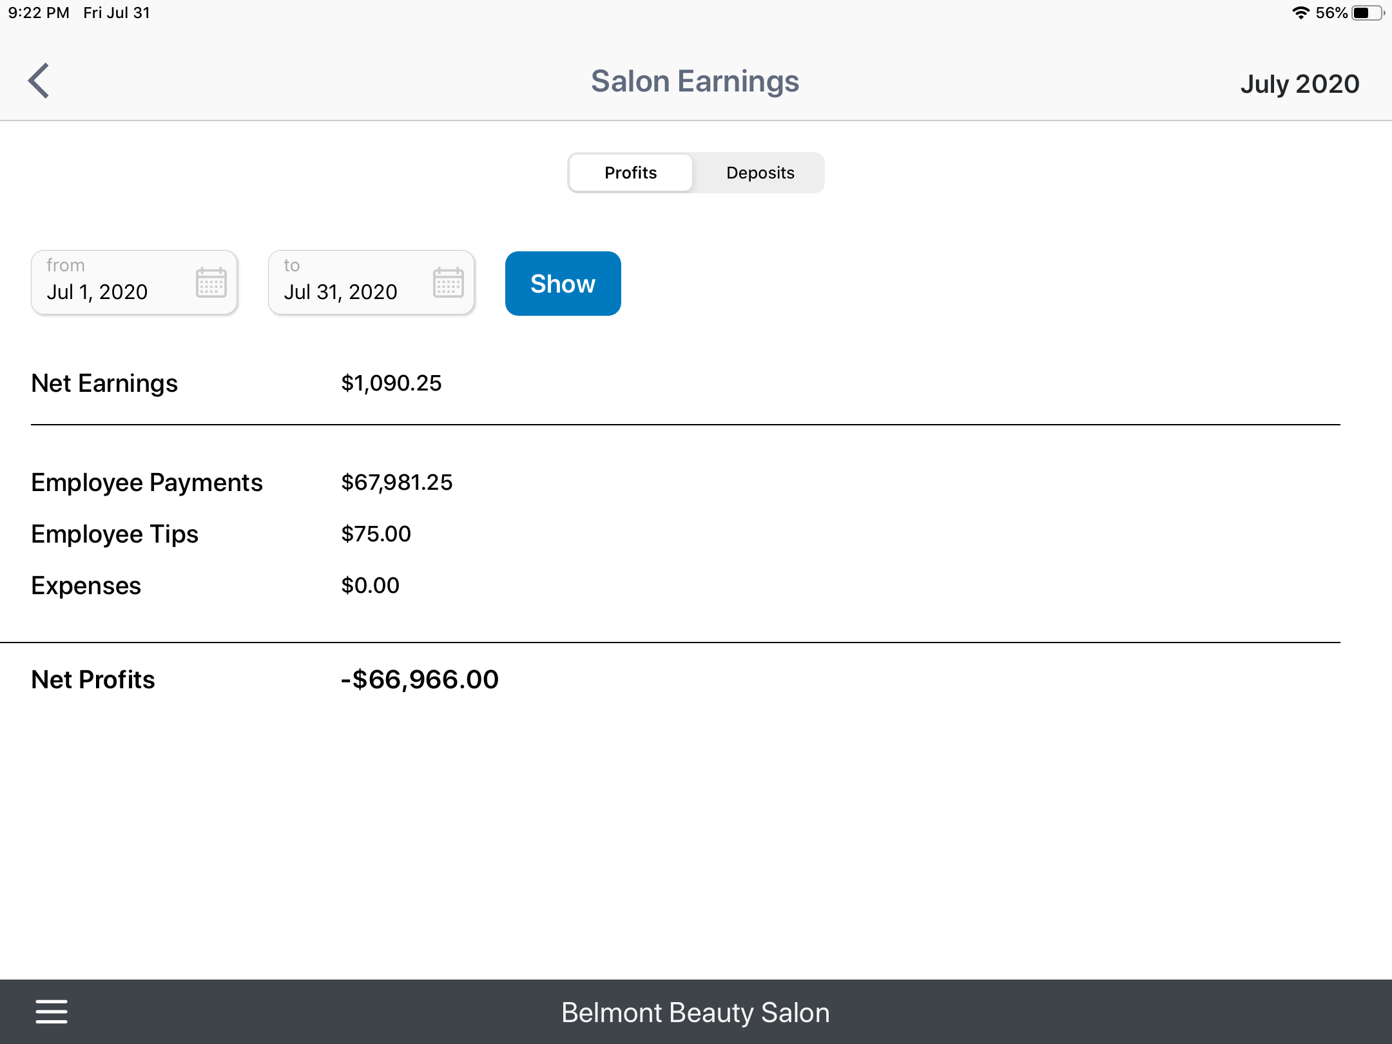Select the July 2020 month label
Image resolution: width=1392 pixels, height=1044 pixels.
(x=1299, y=84)
